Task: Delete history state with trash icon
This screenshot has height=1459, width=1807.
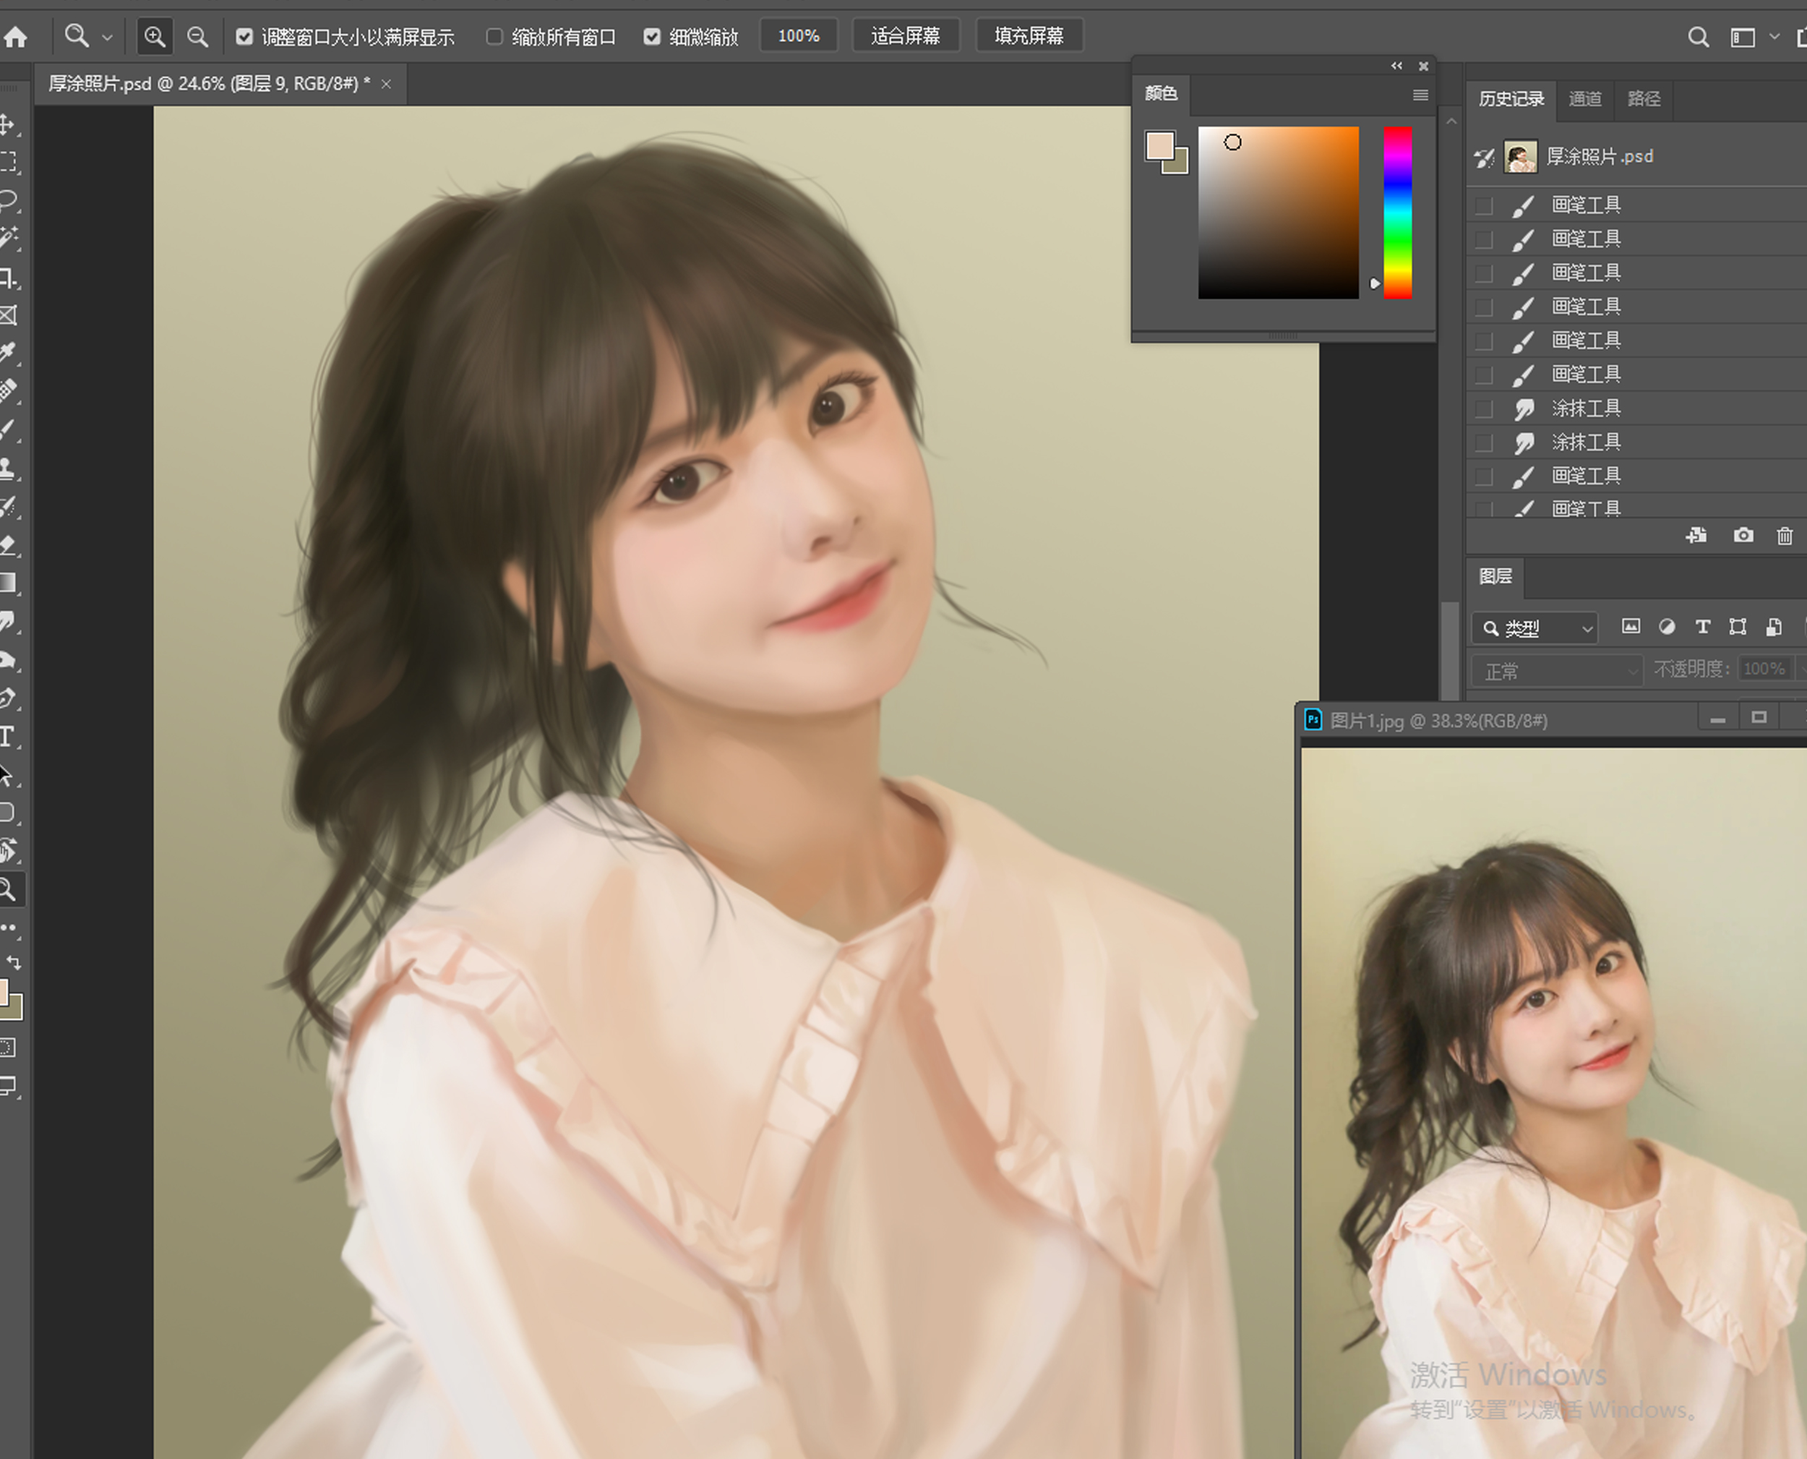Action: pos(1785,535)
